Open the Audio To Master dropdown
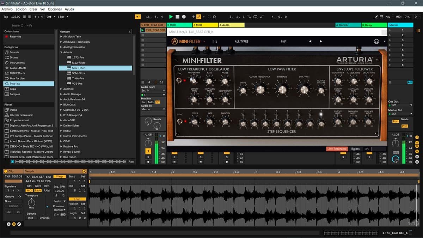This screenshot has width=423, height=238. coord(153,109)
